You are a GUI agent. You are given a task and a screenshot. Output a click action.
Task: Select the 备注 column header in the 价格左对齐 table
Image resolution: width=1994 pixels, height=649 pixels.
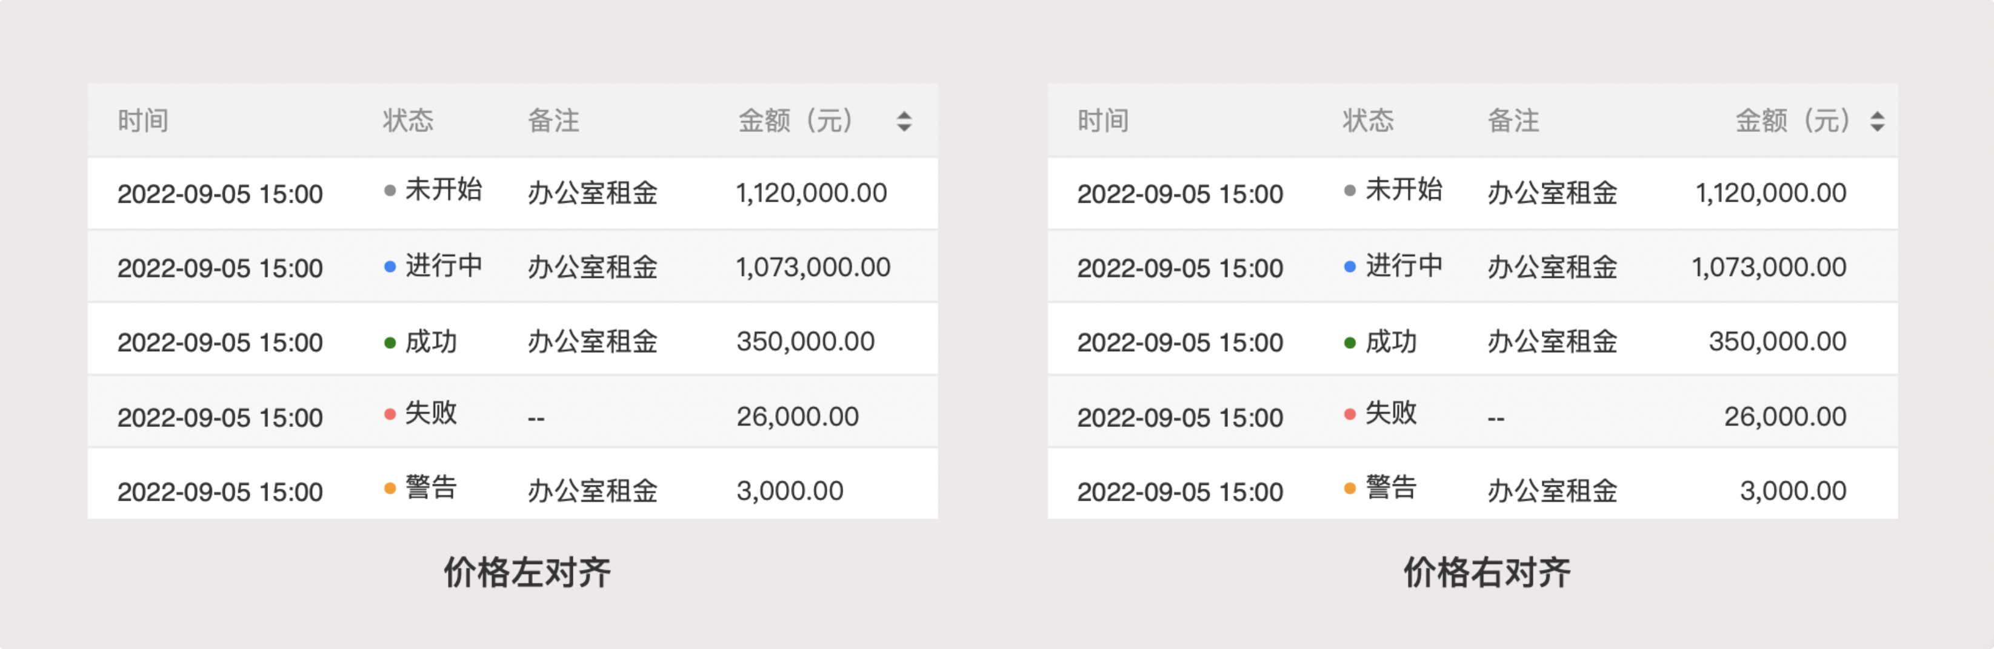click(553, 120)
